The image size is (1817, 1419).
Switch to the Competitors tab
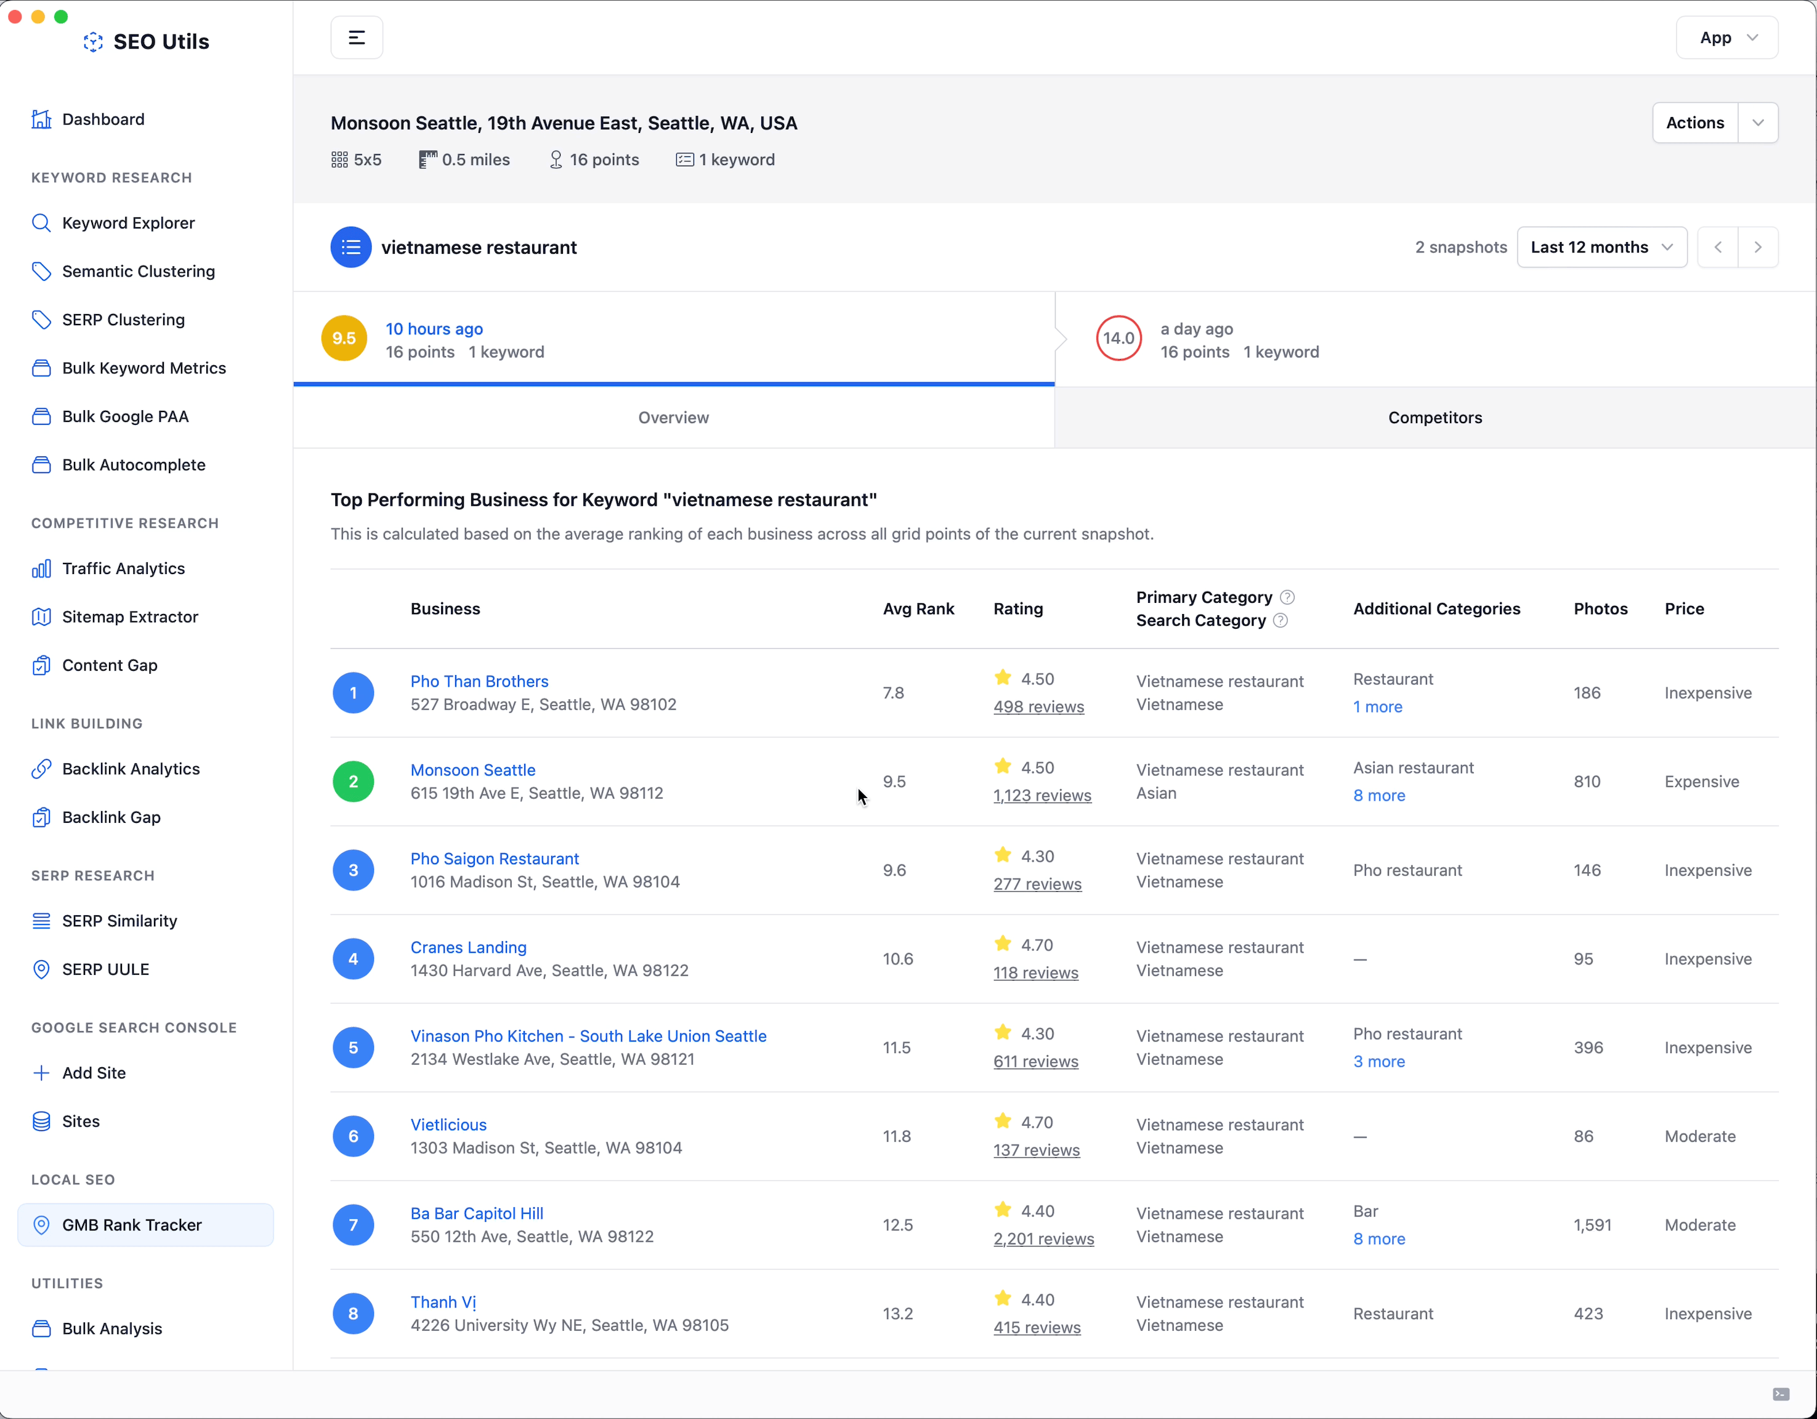(x=1435, y=418)
